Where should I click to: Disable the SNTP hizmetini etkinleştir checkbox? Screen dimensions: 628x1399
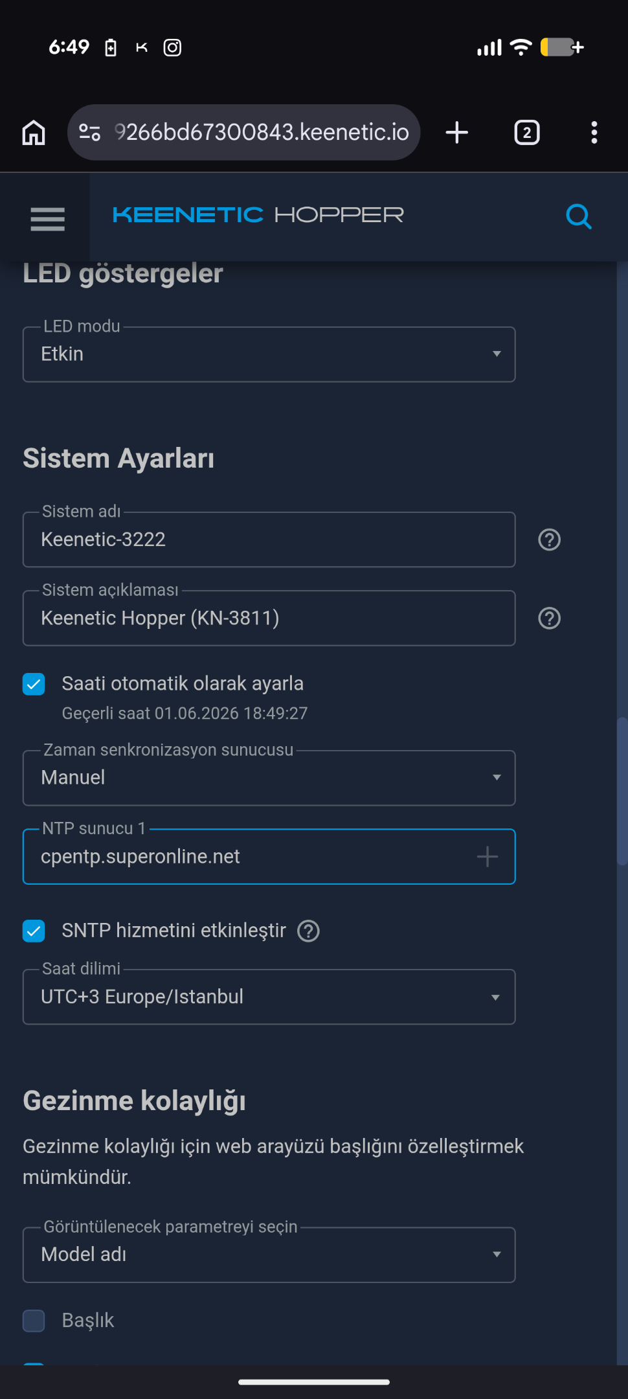pyautogui.click(x=34, y=931)
